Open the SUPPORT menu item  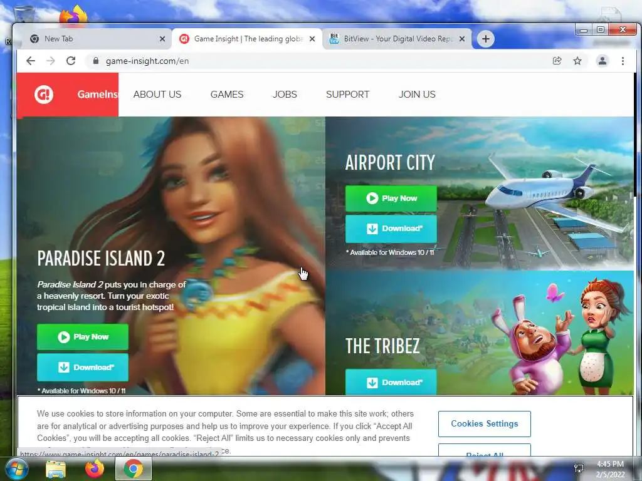[347, 95]
